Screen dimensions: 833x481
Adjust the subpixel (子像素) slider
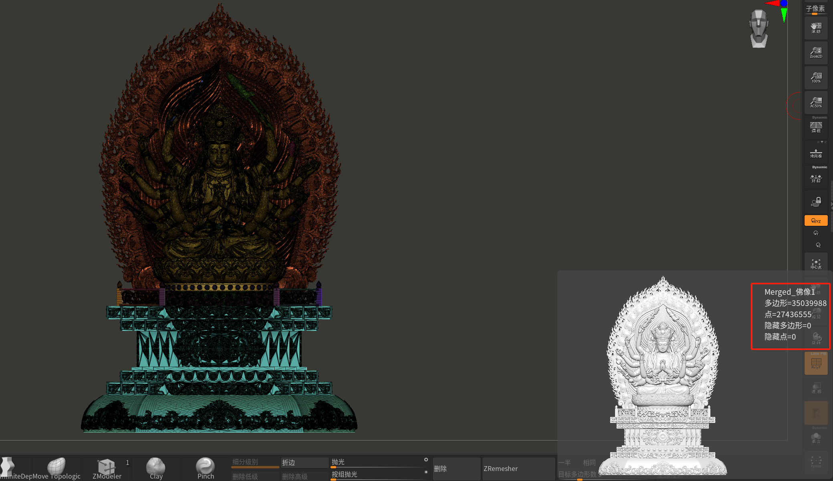[x=815, y=9]
